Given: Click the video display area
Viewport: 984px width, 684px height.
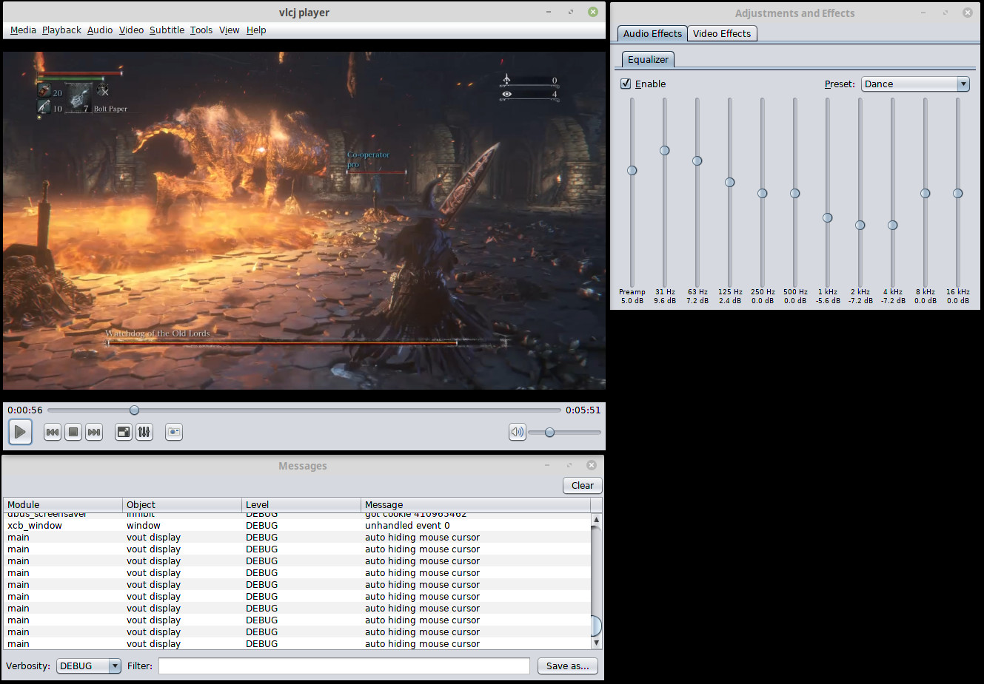Looking at the screenshot, I should click(304, 220).
